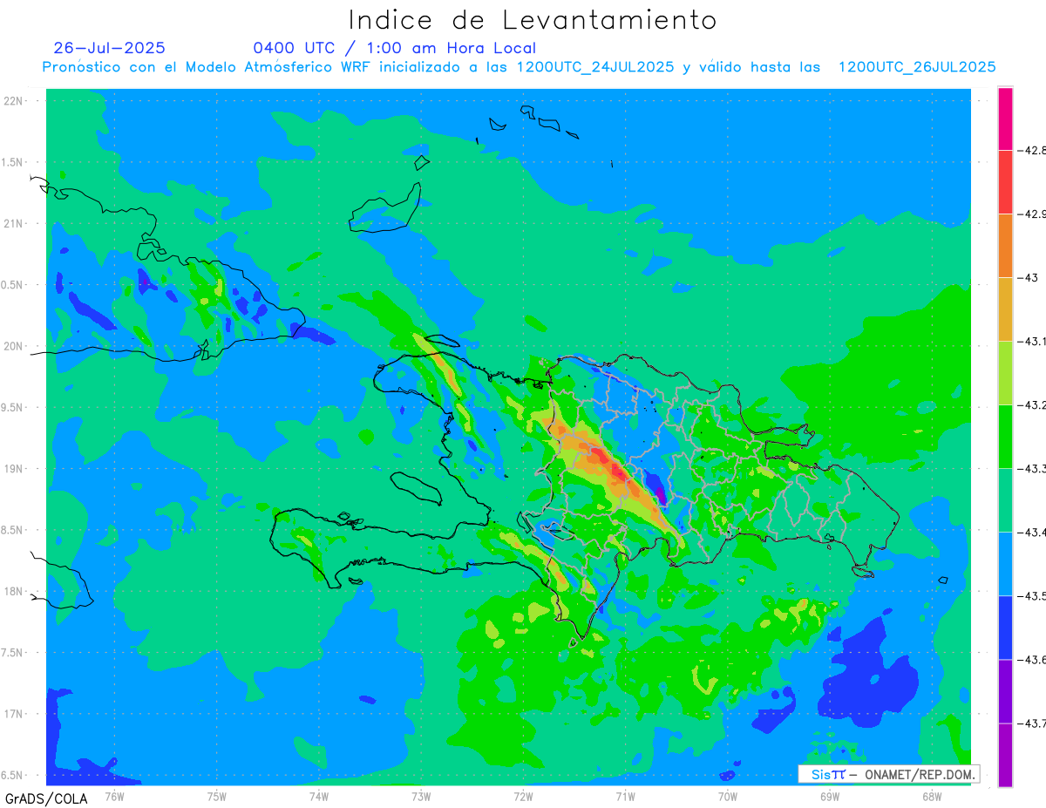Click the "70W" longitude label
Image resolution: width=1046 pixels, height=808 pixels.
coord(728,795)
